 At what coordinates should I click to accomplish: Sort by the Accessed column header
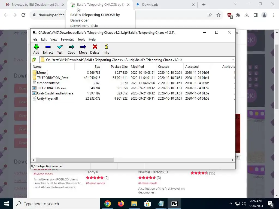197,67
